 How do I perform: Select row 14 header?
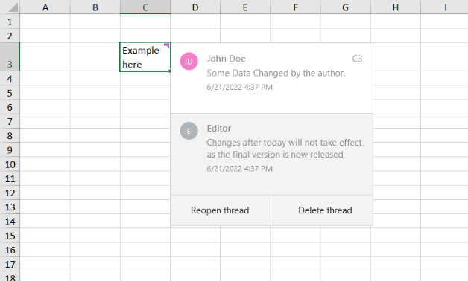point(10,222)
